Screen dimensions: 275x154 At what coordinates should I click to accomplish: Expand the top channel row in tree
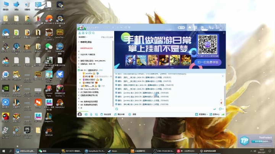(x=79, y=42)
